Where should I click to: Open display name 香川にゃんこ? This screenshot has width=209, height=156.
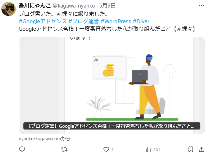[35, 6]
